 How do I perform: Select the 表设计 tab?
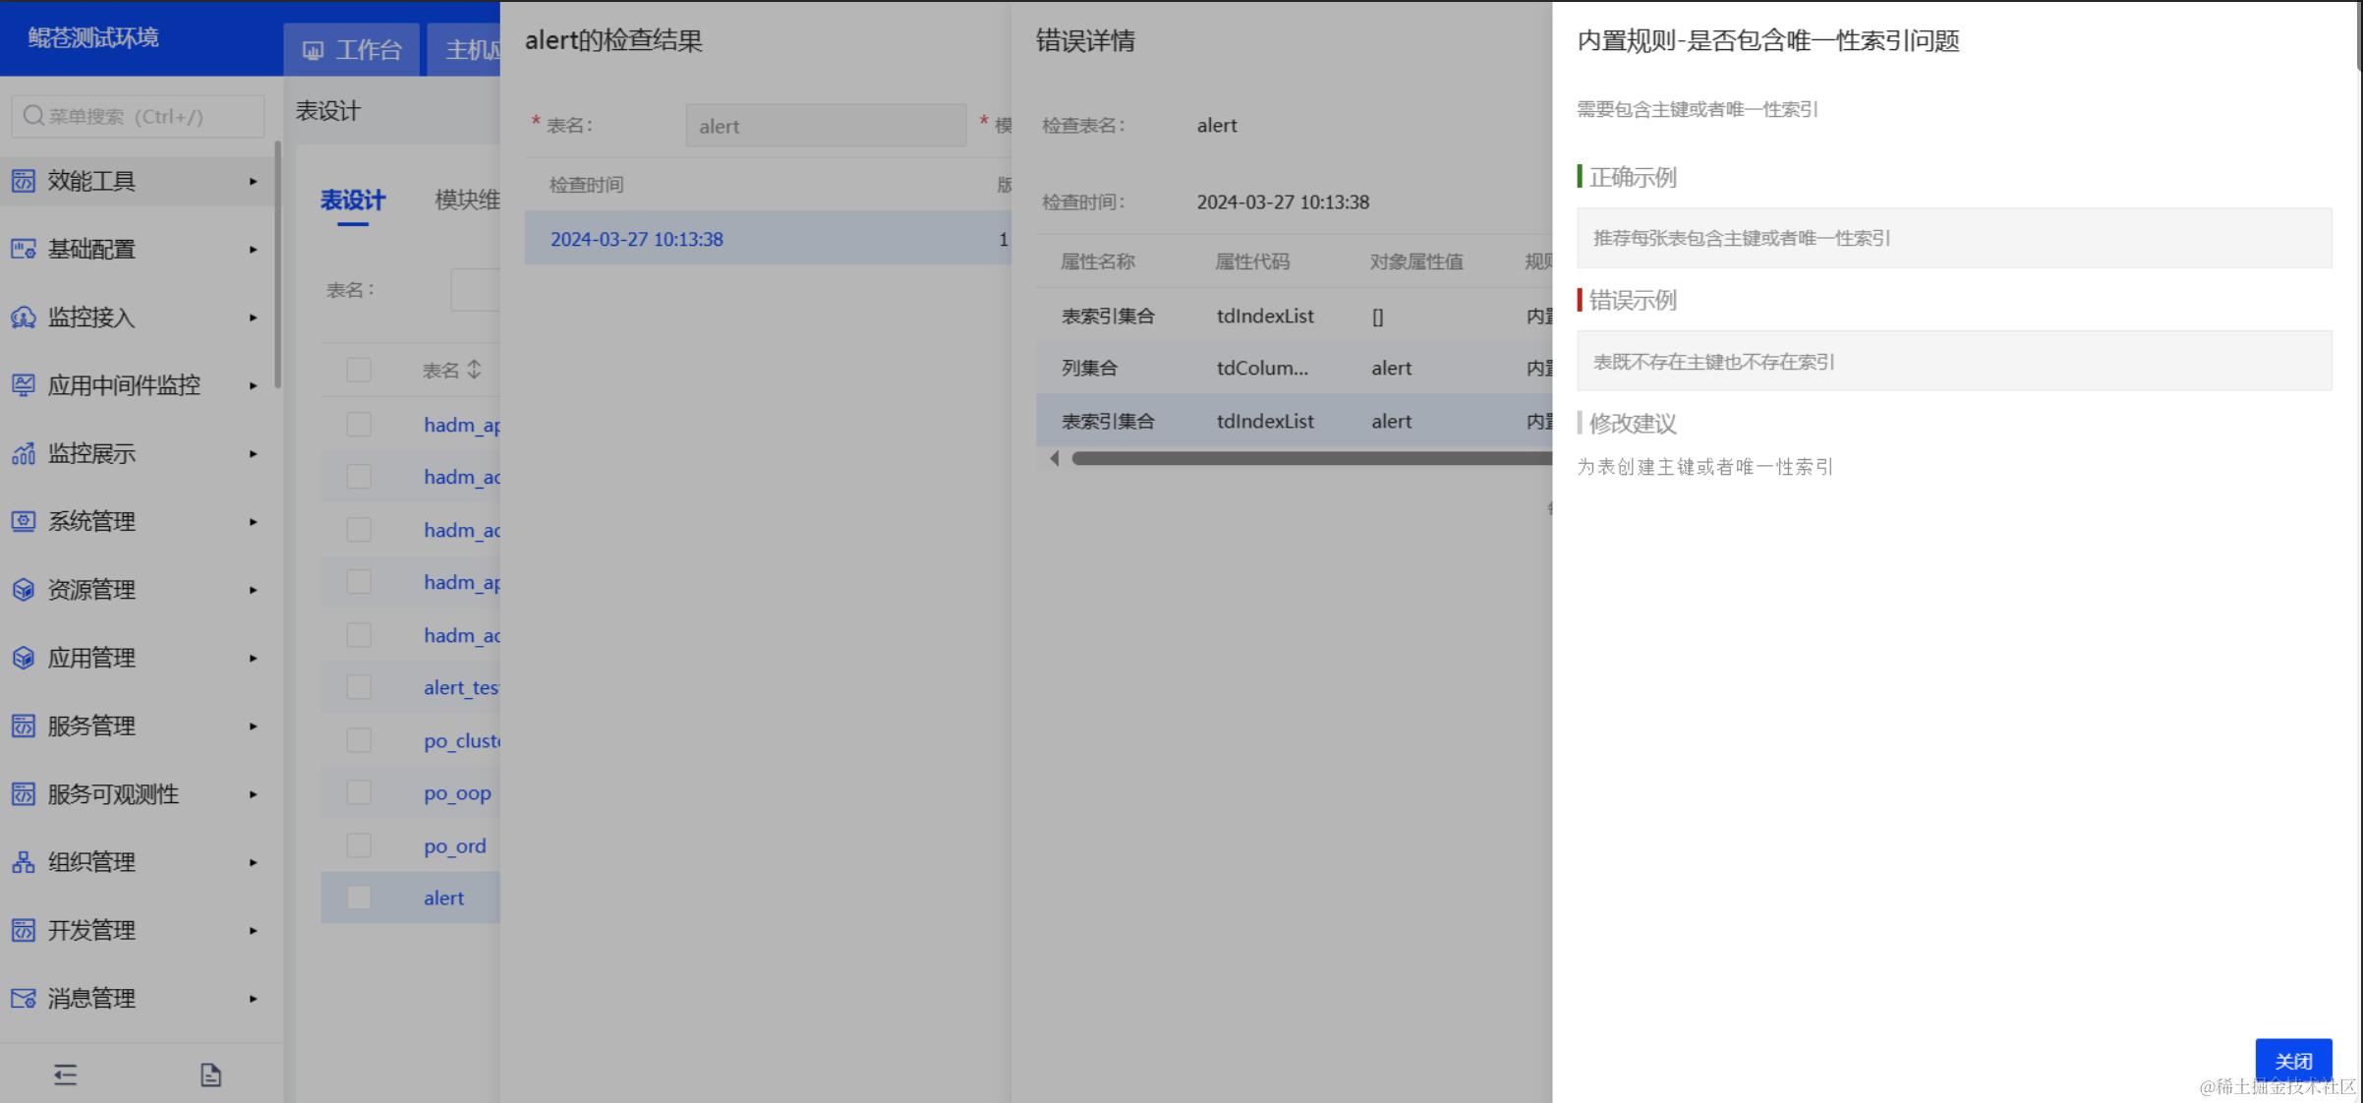352,201
